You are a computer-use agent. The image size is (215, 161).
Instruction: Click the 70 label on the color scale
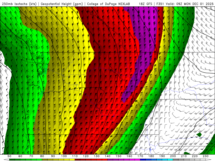click(x=31, y=156)
